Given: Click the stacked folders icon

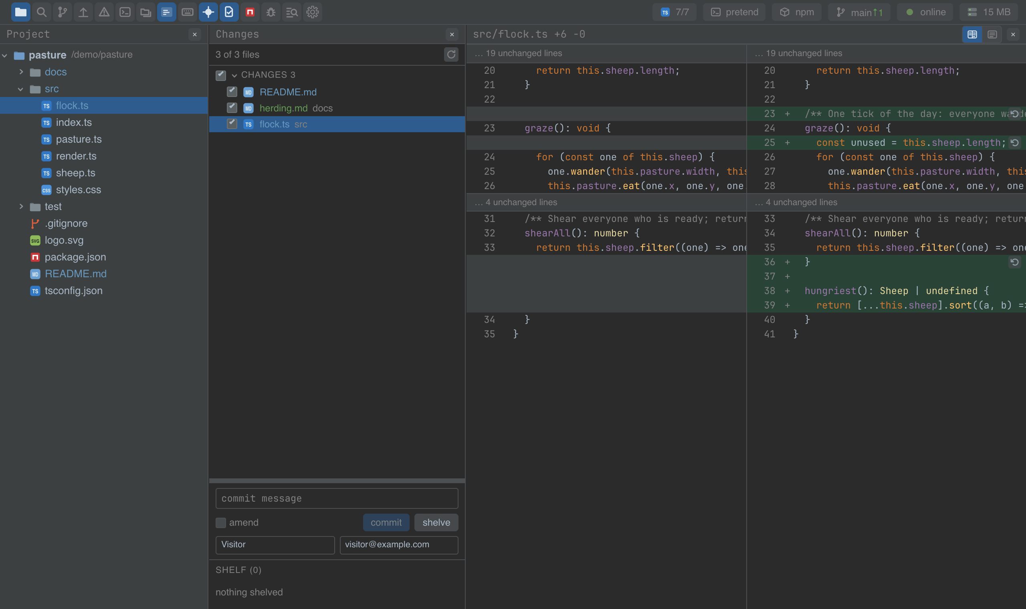Looking at the screenshot, I should pos(146,12).
